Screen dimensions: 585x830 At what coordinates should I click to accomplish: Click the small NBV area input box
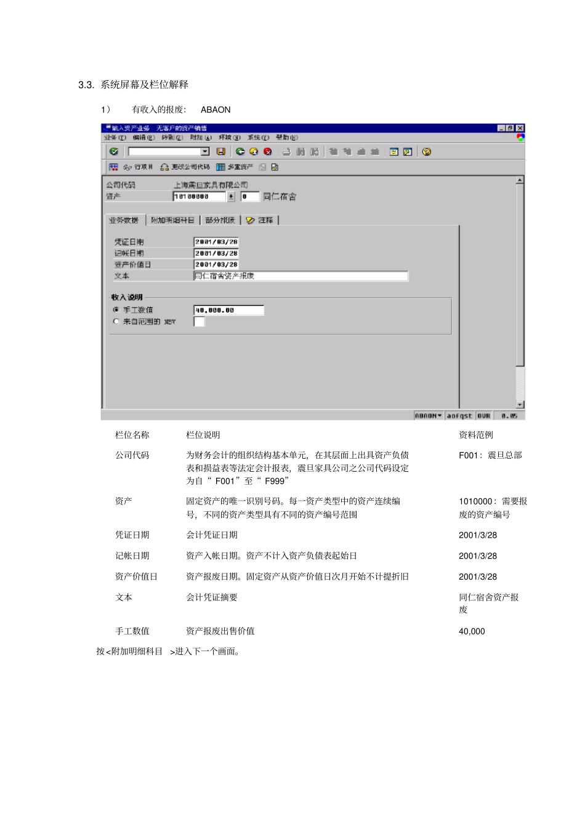(x=200, y=321)
